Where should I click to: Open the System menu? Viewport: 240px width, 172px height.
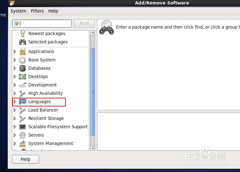click(x=18, y=11)
